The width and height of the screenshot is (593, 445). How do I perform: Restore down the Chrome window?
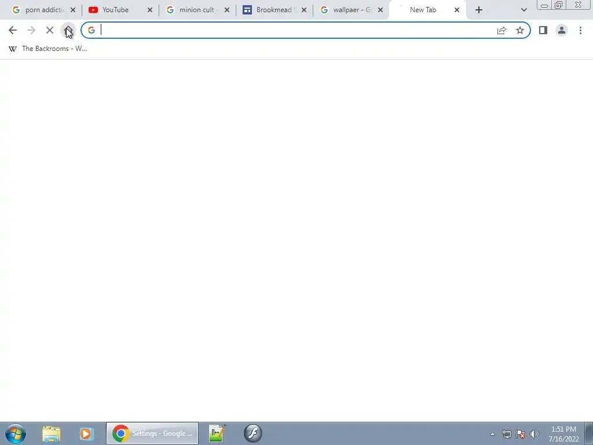click(x=559, y=5)
